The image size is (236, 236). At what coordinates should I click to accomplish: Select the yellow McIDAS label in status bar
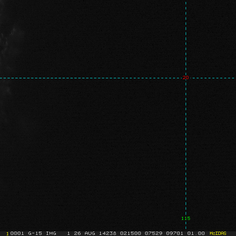[218, 233]
